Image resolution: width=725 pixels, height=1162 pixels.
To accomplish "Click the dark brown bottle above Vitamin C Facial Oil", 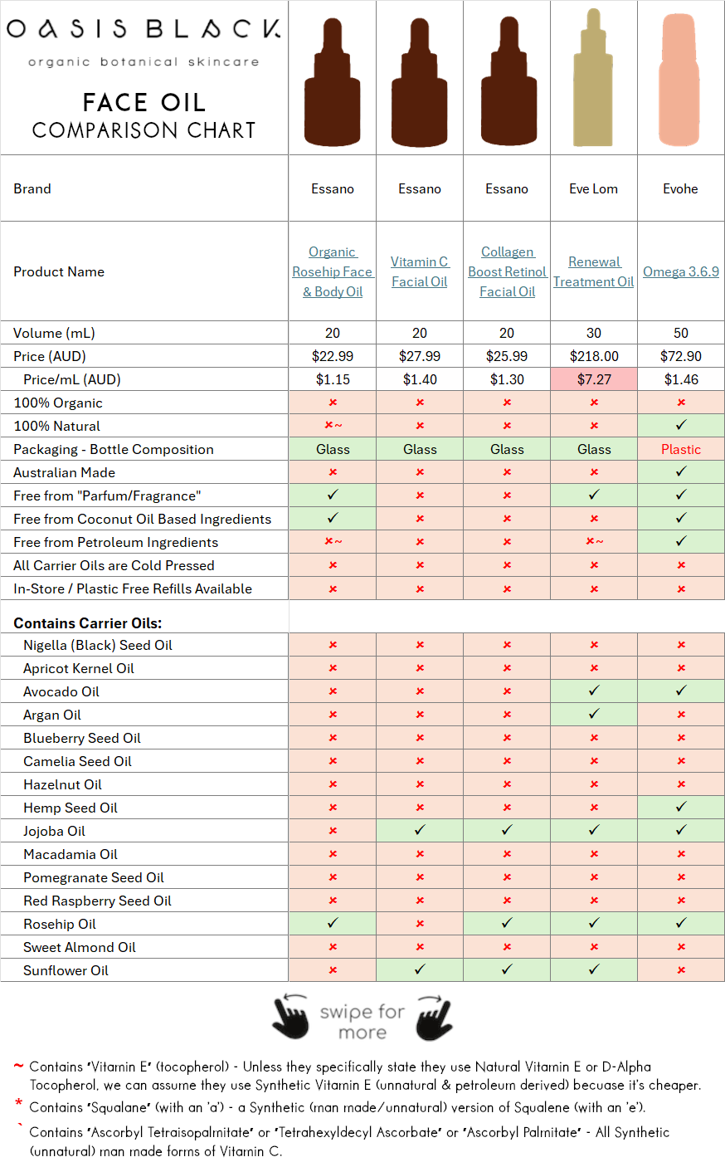I will [x=420, y=83].
